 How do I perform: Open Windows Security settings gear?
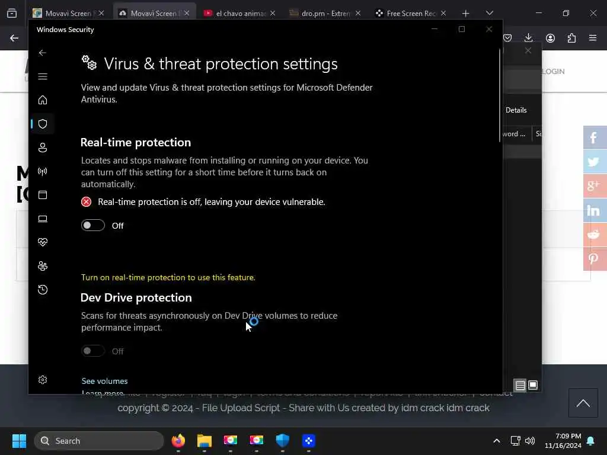(43, 380)
